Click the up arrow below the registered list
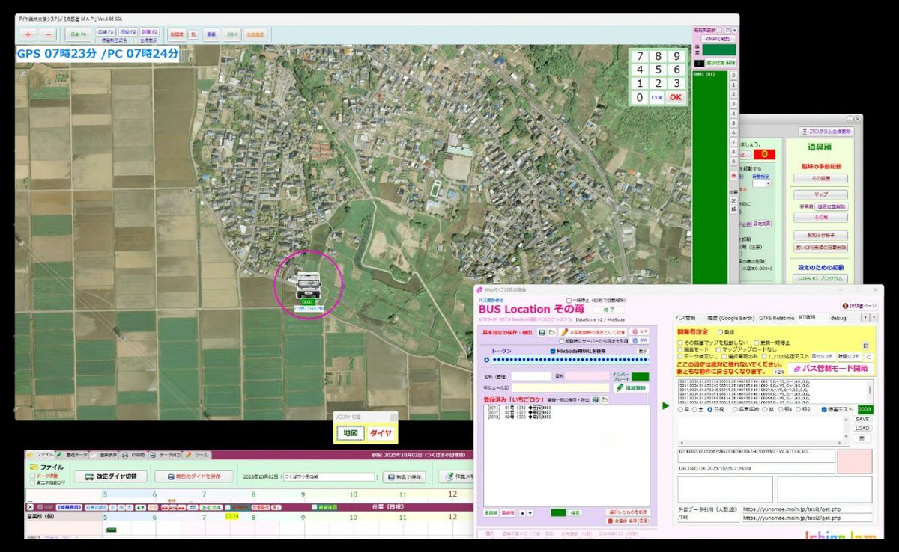899x552 pixels. click(522, 513)
